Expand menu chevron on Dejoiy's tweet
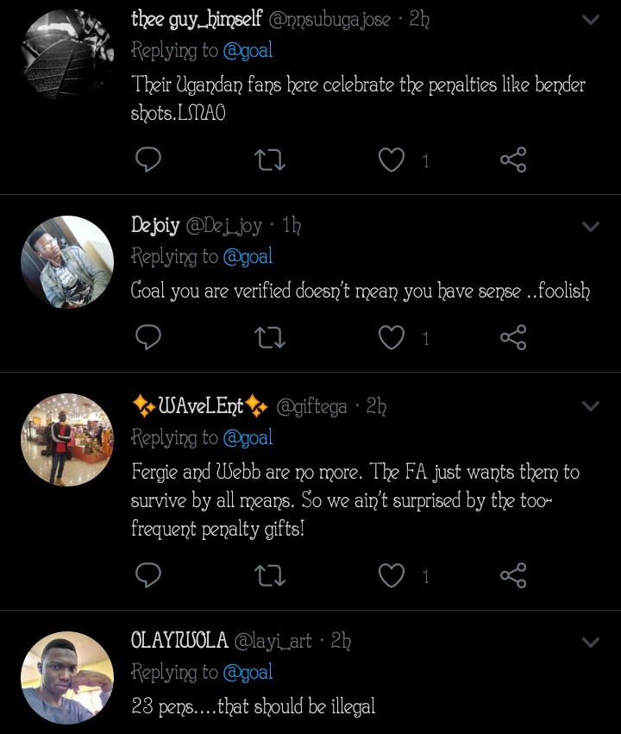Viewport: 621px width, 734px height. point(591,227)
